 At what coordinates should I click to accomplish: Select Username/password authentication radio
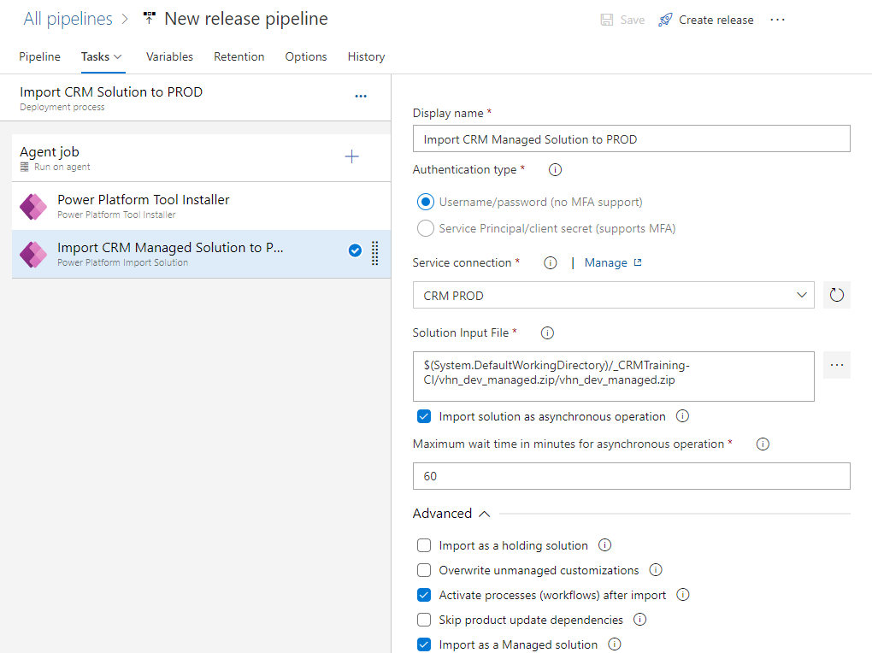(x=426, y=202)
